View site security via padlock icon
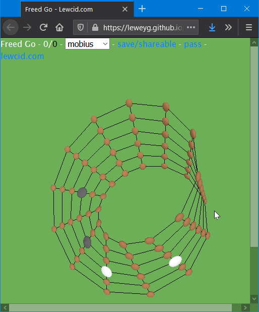 [x=95, y=27]
